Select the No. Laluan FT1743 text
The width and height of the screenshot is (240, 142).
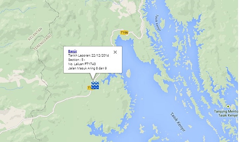[x=82, y=64]
